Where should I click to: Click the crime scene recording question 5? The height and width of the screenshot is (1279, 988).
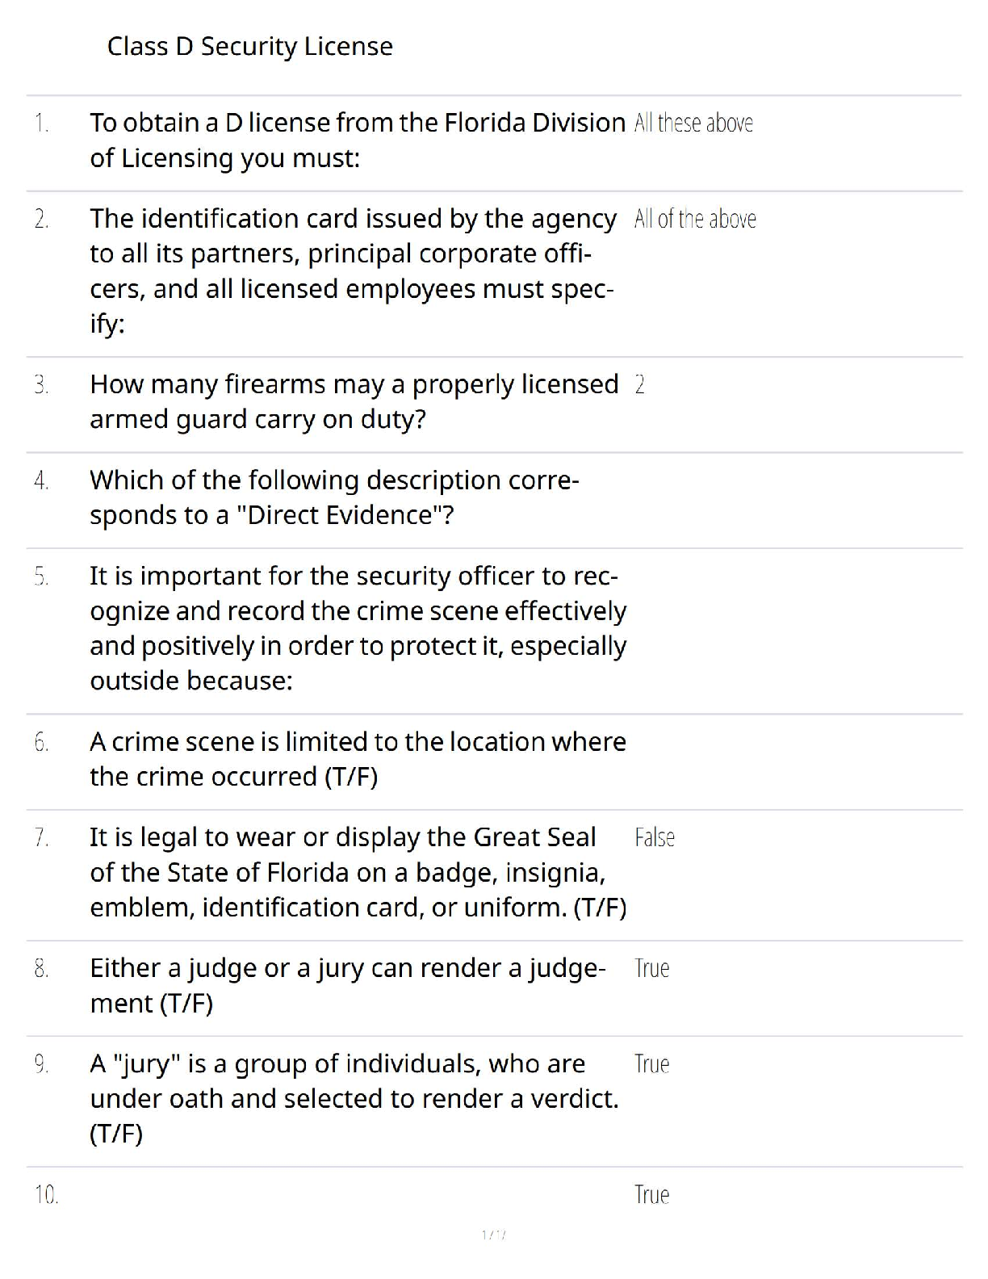358,628
